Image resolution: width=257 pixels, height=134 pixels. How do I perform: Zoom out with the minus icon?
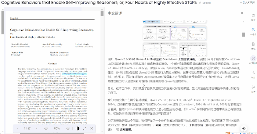click(x=46, y=129)
